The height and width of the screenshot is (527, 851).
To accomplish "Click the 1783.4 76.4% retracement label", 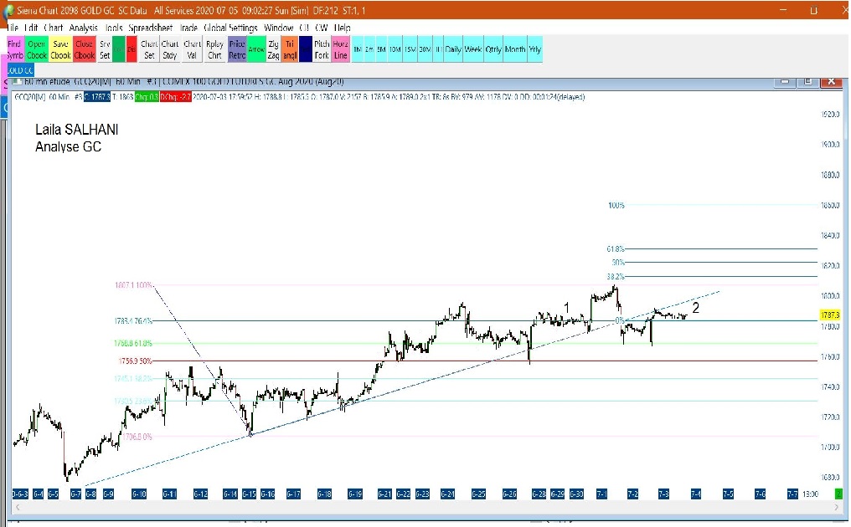I will [133, 321].
